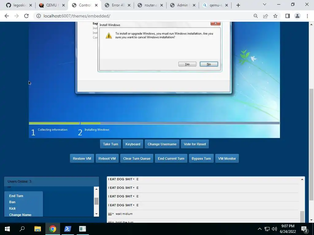Viewport: 314px width, 235px height.
Task: Go back to the previous page
Action: (7, 16)
